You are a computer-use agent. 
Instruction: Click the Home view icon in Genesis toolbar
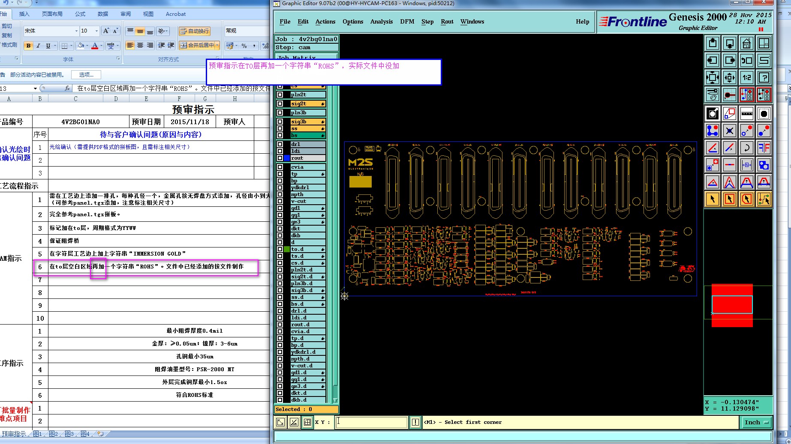(746, 43)
